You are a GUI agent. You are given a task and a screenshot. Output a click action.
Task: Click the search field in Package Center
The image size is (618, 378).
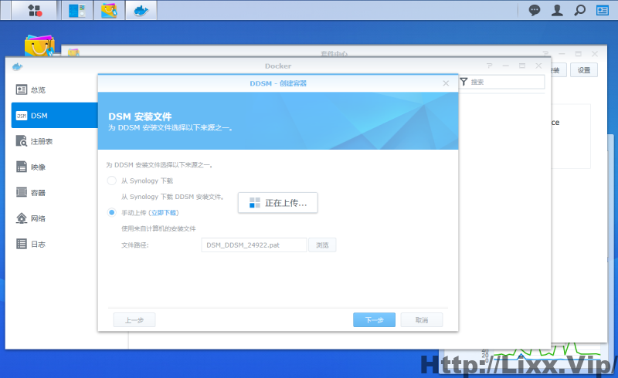tap(507, 82)
